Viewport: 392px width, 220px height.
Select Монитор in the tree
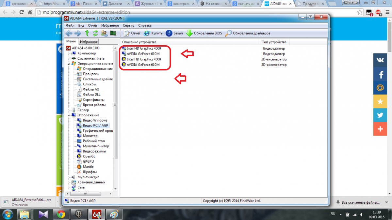[90, 136]
